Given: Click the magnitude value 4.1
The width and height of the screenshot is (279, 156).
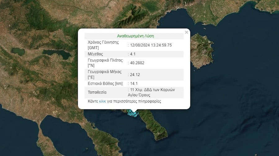Looking at the screenshot, I should 134,54.
